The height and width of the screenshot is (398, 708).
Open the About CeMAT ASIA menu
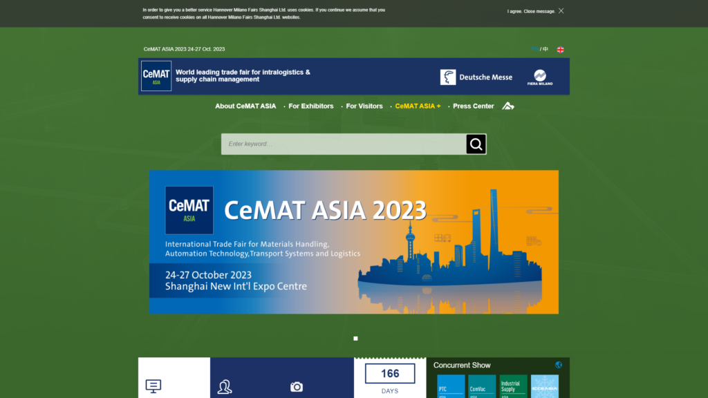[x=245, y=106]
